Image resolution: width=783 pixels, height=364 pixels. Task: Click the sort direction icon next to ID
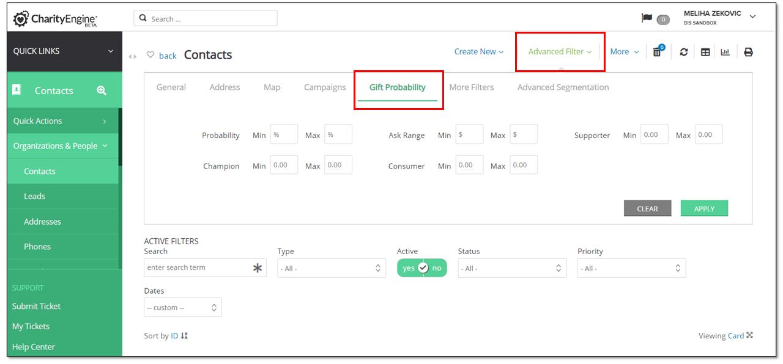pos(185,336)
